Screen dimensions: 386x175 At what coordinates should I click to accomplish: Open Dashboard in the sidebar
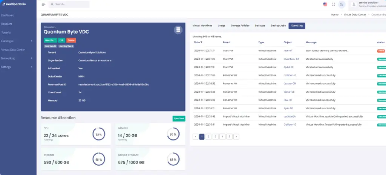8,15
